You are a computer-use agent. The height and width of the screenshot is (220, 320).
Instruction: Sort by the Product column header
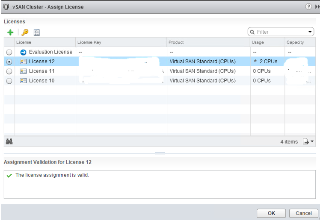(x=208, y=42)
